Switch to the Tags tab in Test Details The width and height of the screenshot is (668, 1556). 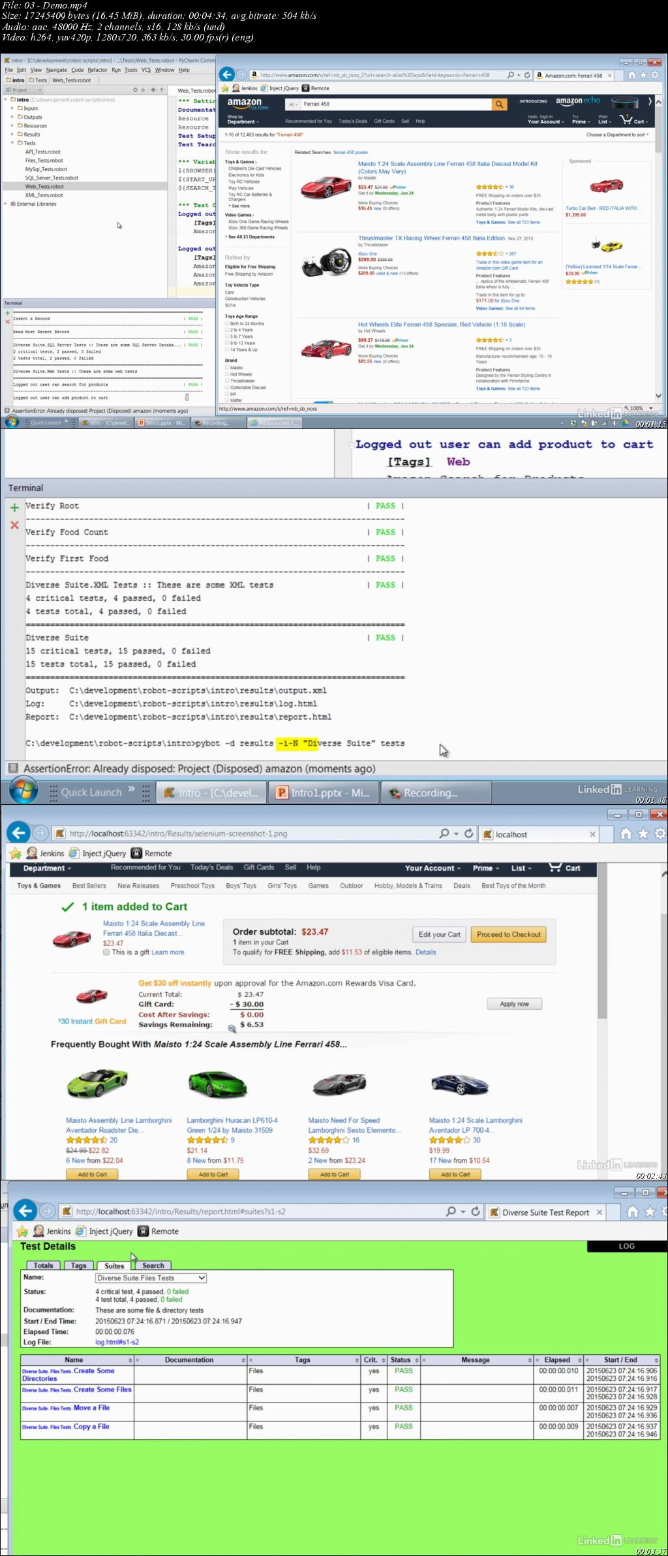[x=79, y=1265]
